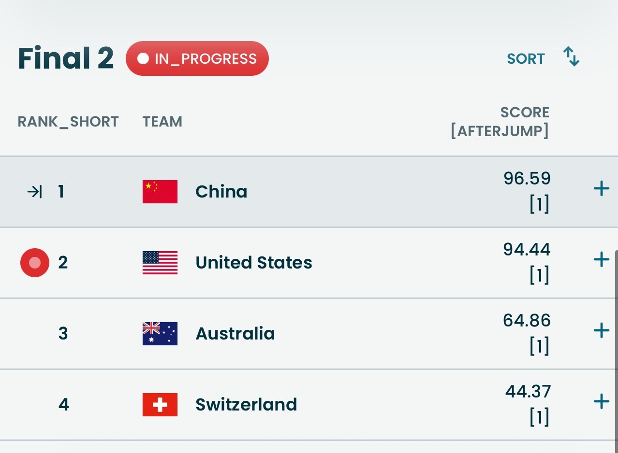Click the sort arrows icon
This screenshot has width=618, height=453.
pos(572,57)
